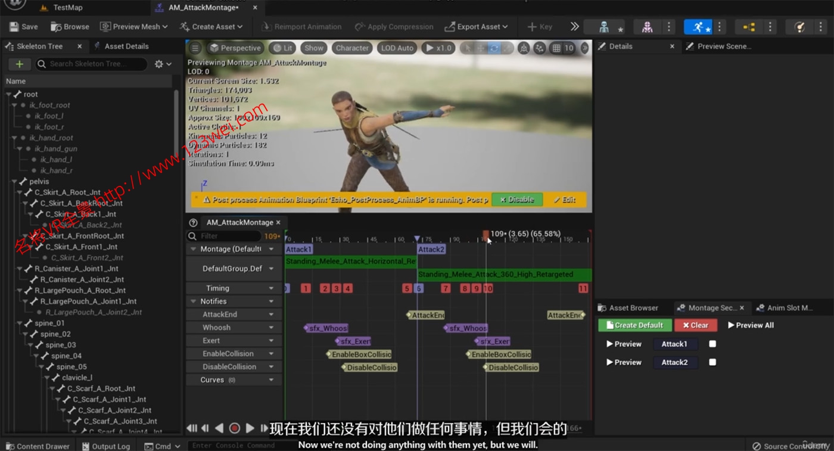Screen dimensions: 834x451
Task: Click the timeline playhead scrubber handle
Action: coord(486,235)
